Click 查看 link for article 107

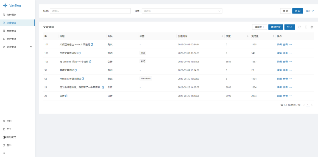click(285, 44)
